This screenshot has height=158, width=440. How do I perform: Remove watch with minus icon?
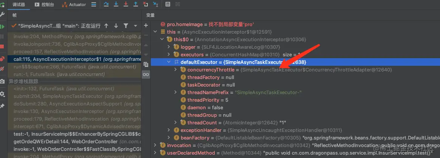point(146,35)
